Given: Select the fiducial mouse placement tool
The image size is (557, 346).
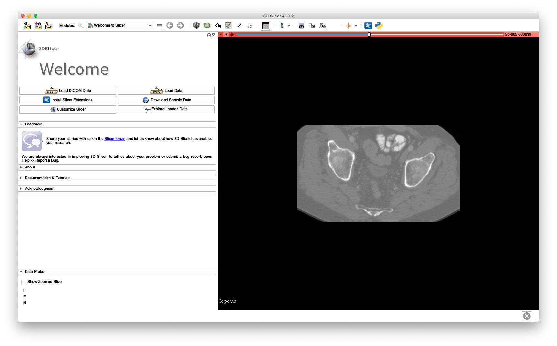Looking at the screenshot, I should click(x=282, y=26).
